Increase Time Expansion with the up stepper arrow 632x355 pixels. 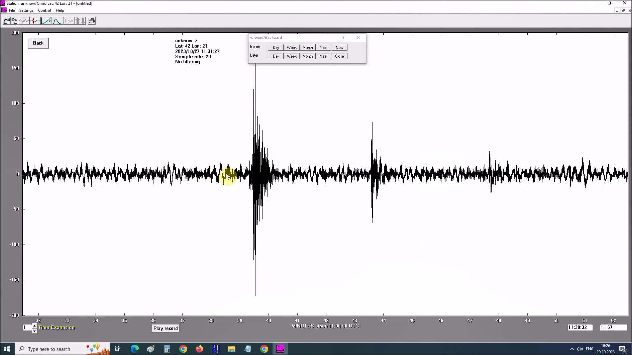pos(35,325)
